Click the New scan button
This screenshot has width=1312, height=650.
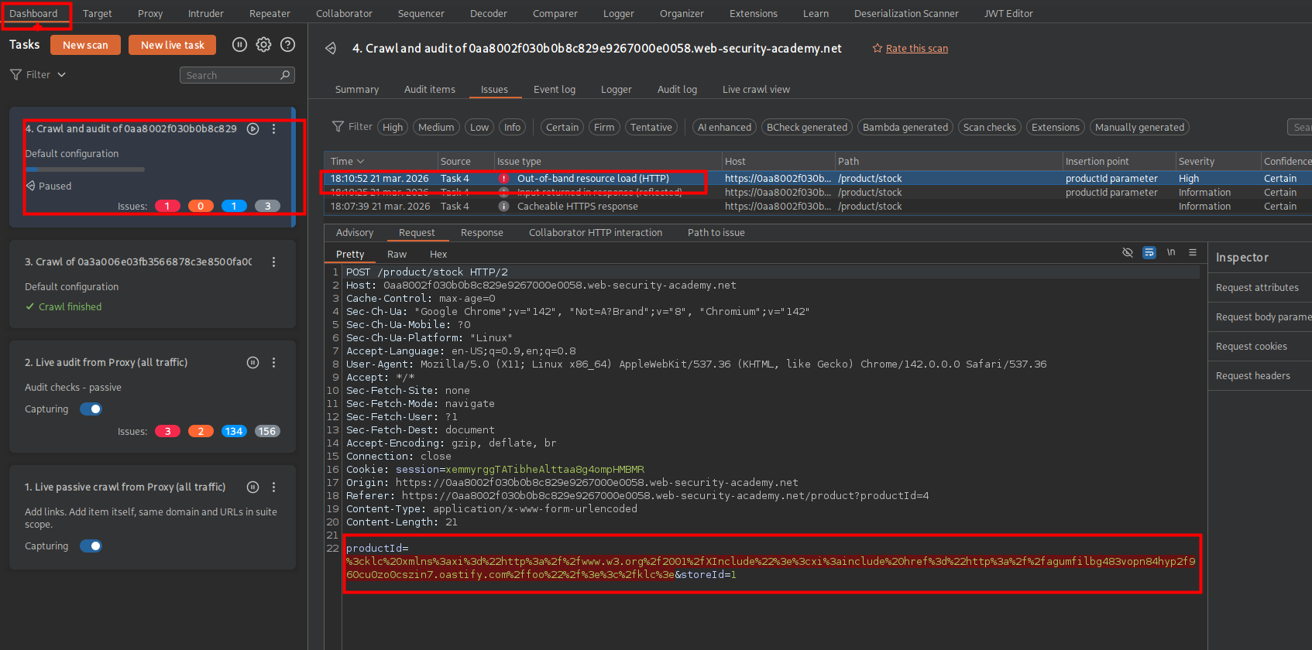click(x=85, y=46)
